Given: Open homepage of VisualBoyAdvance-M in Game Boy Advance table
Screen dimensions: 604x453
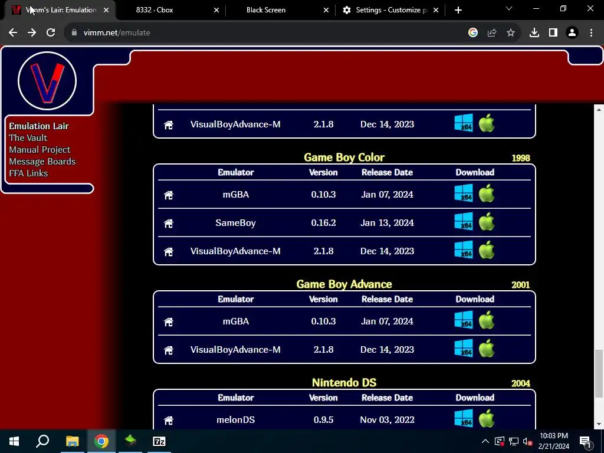Looking at the screenshot, I should click(x=168, y=350).
